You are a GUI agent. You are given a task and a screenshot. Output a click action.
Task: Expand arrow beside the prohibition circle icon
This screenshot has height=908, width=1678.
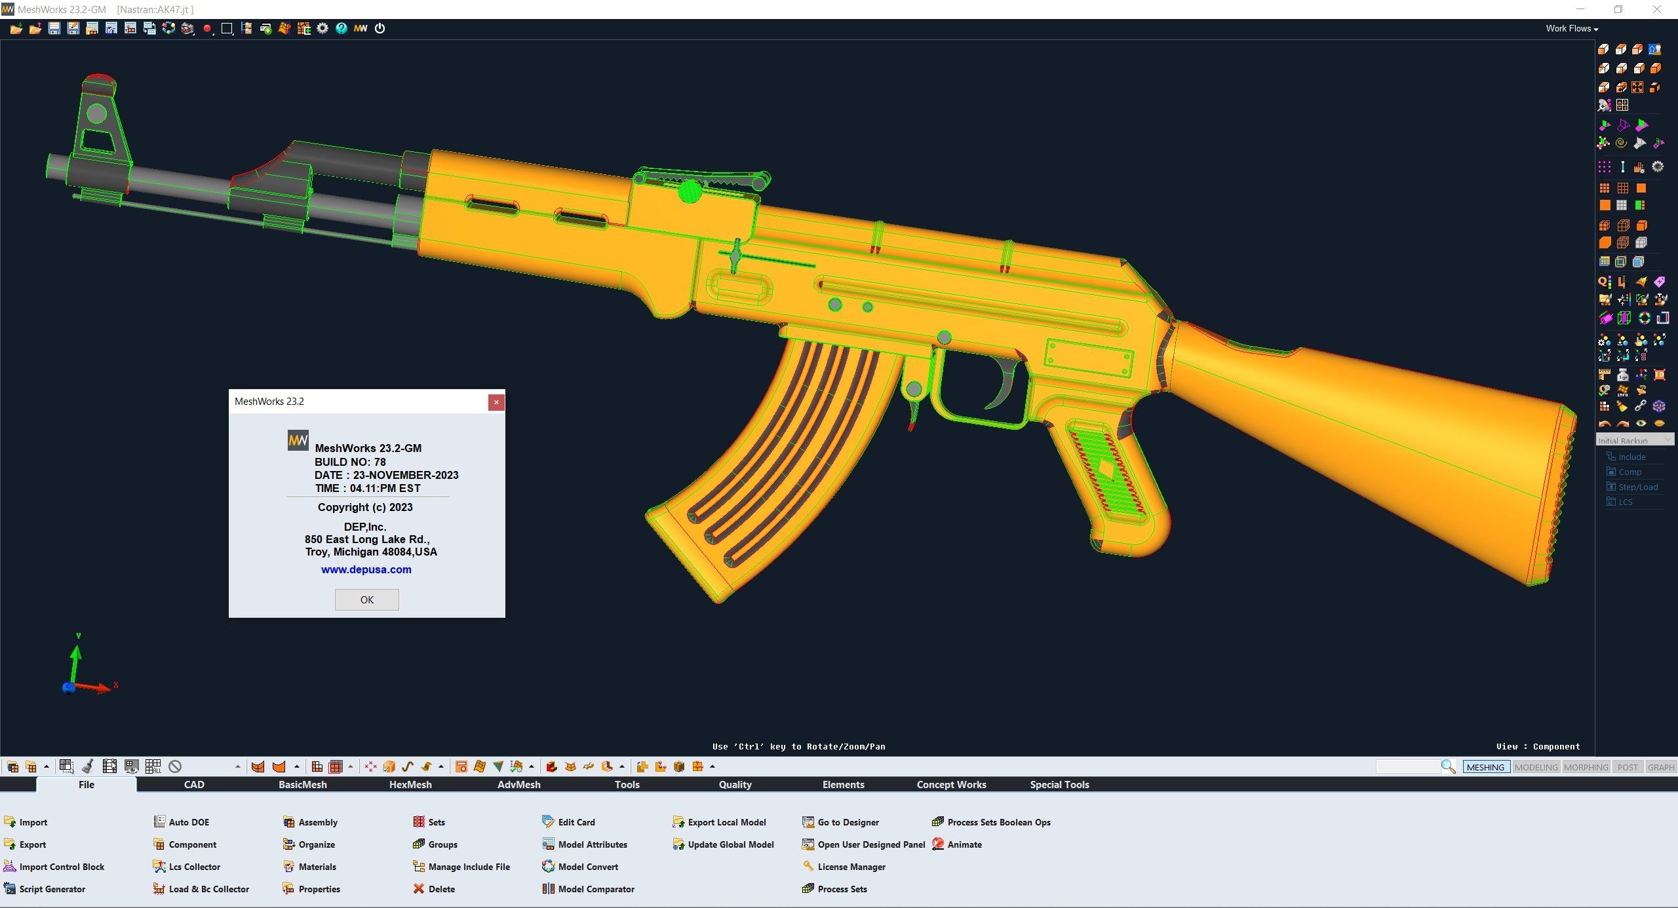coord(237,766)
